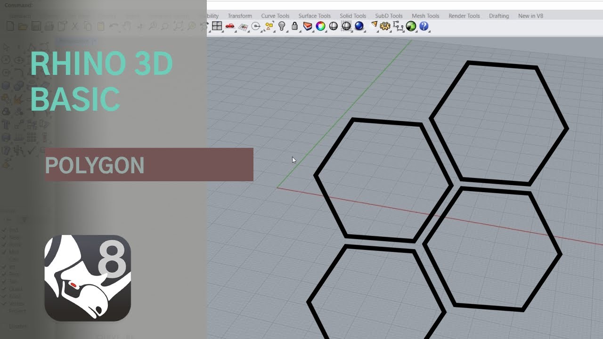The width and height of the screenshot is (603, 339).
Task: Open the Edit Layers icon
Action: click(x=308, y=26)
